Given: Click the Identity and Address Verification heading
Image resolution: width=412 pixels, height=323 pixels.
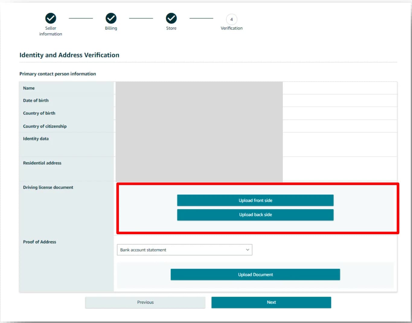Looking at the screenshot, I should 69,55.
